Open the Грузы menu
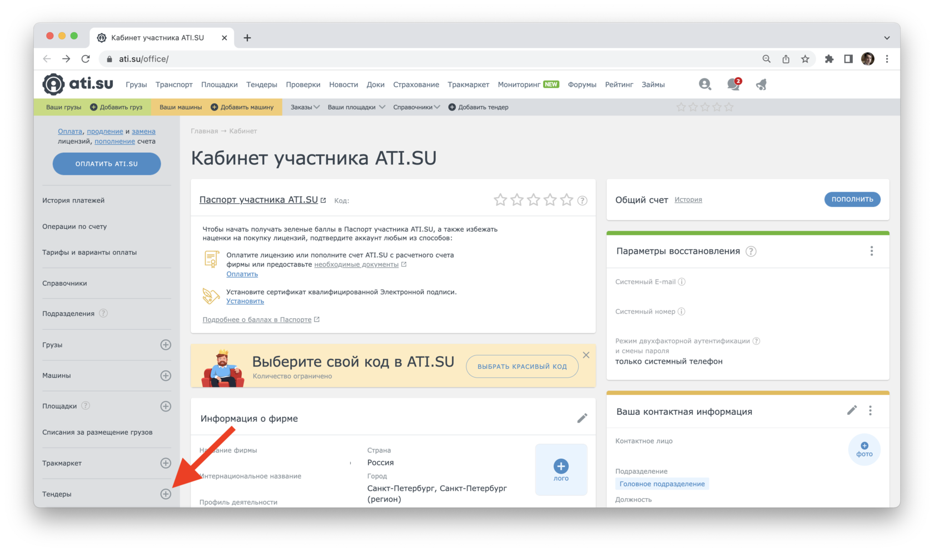This screenshot has height=552, width=934. 136,84
